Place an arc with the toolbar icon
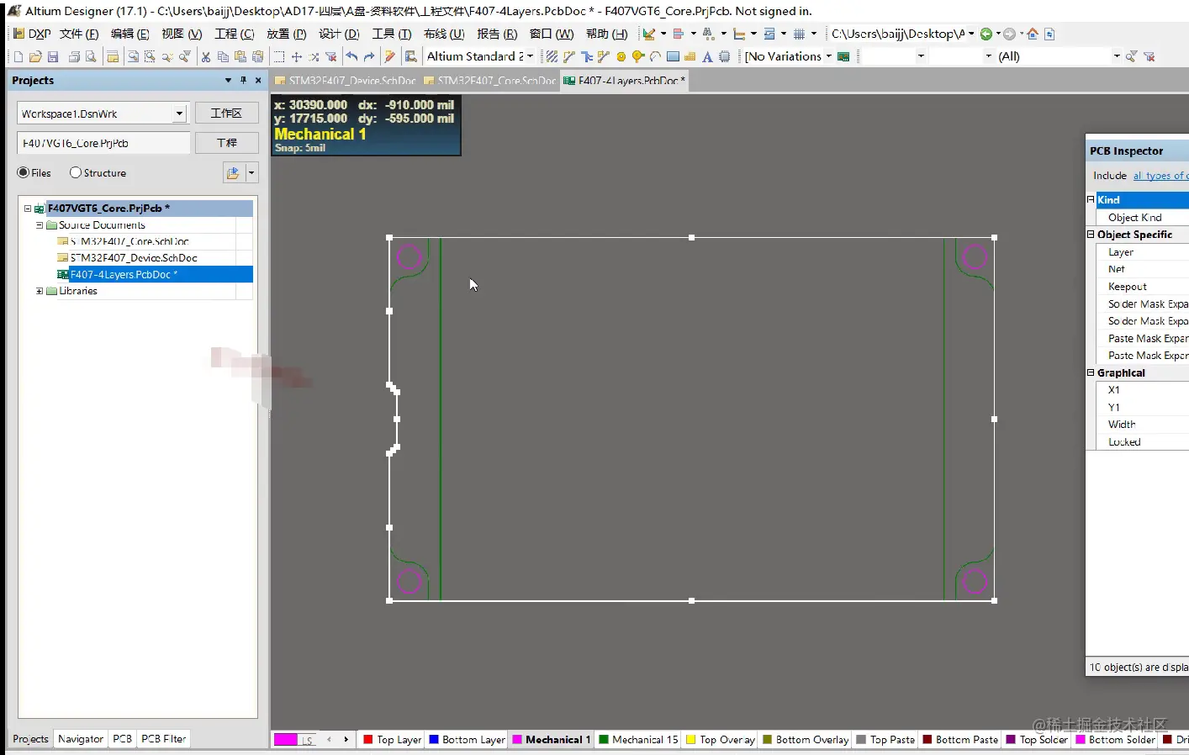The height and width of the screenshot is (755, 1189). coord(655,56)
